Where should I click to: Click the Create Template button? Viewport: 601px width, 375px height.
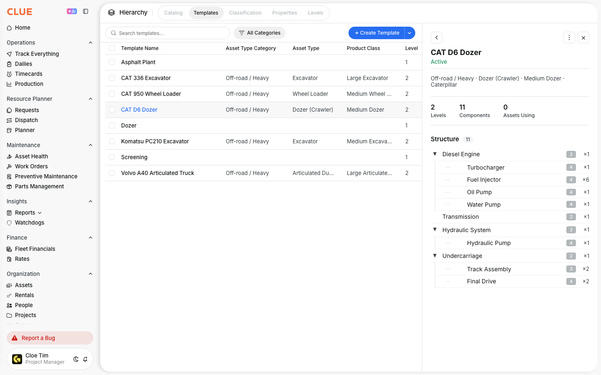(x=376, y=33)
